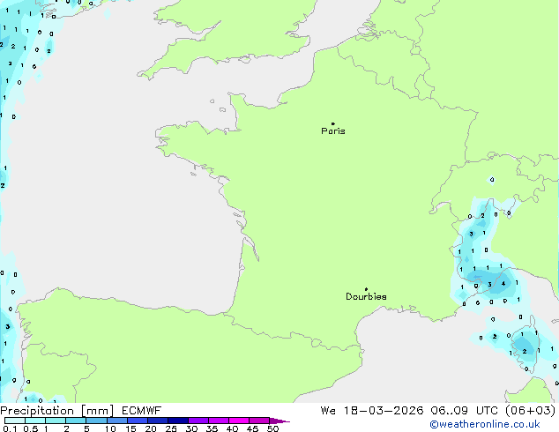Pick the purple legend swatch between 30 and 35
The height and width of the screenshot is (432, 559).
click(x=198, y=421)
